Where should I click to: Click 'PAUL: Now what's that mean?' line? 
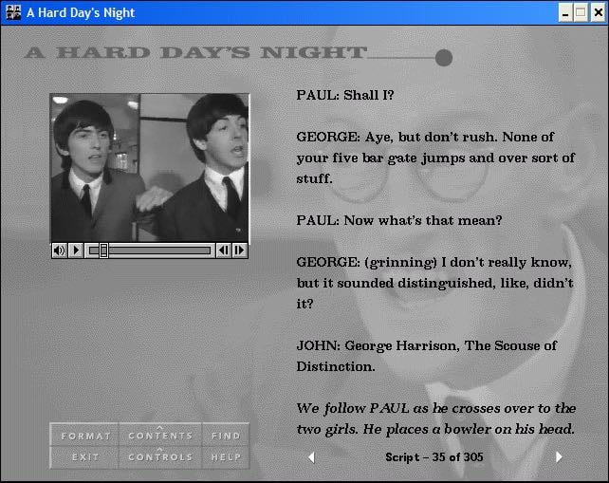(x=399, y=220)
